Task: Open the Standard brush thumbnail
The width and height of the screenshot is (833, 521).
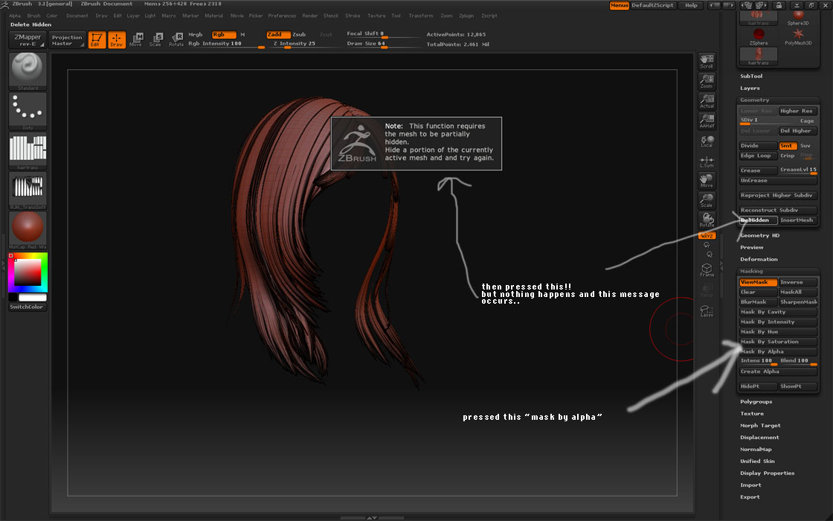Action: [28, 71]
